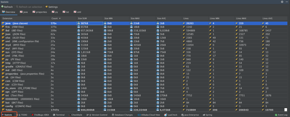Open the CheckStyle tool window

point(75,115)
